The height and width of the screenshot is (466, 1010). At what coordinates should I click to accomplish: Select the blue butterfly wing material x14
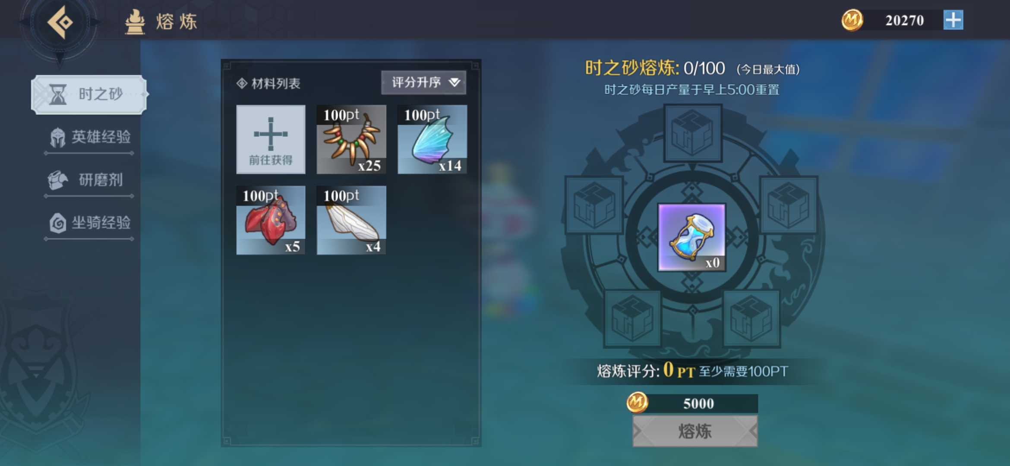tap(432, 139)
